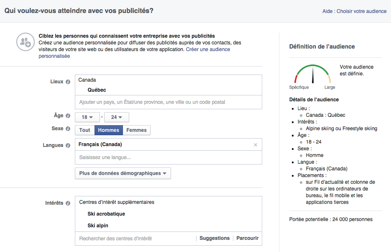391x252 pixels.
Task: Open the minimum age 18 dropdown
Action: [x=87, y=117]
